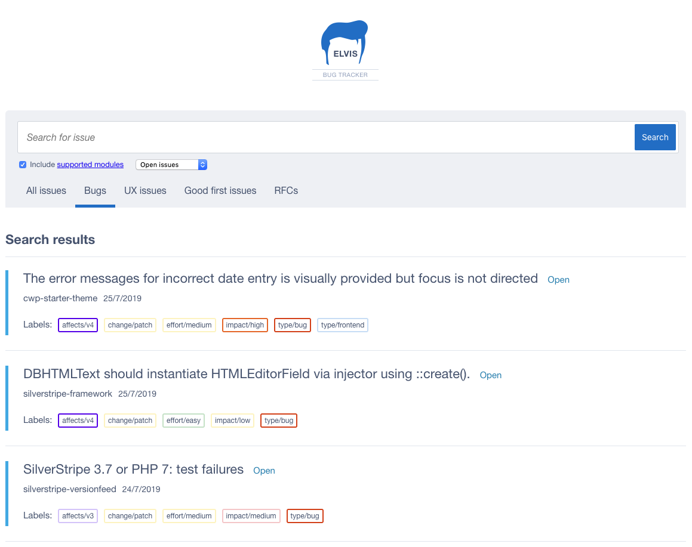Click Open status on the date entry issue

[x=558, y=280]
